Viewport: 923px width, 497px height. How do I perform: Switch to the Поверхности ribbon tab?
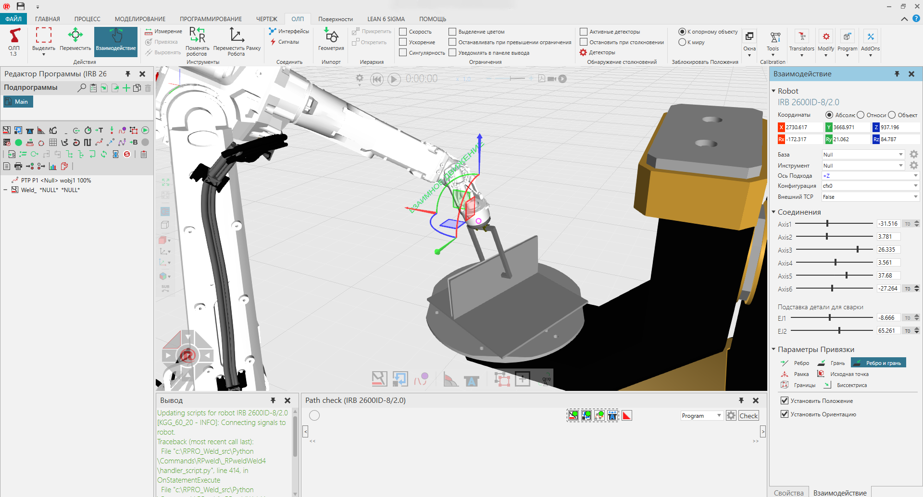pos(335,19)
